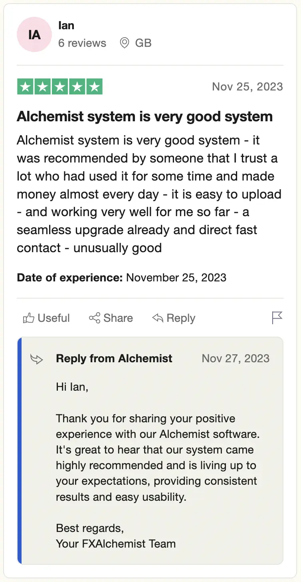Click the reply arrow beside Reply from Alchemist
This screenshot has width=301, height=582.
pos(37,359)
